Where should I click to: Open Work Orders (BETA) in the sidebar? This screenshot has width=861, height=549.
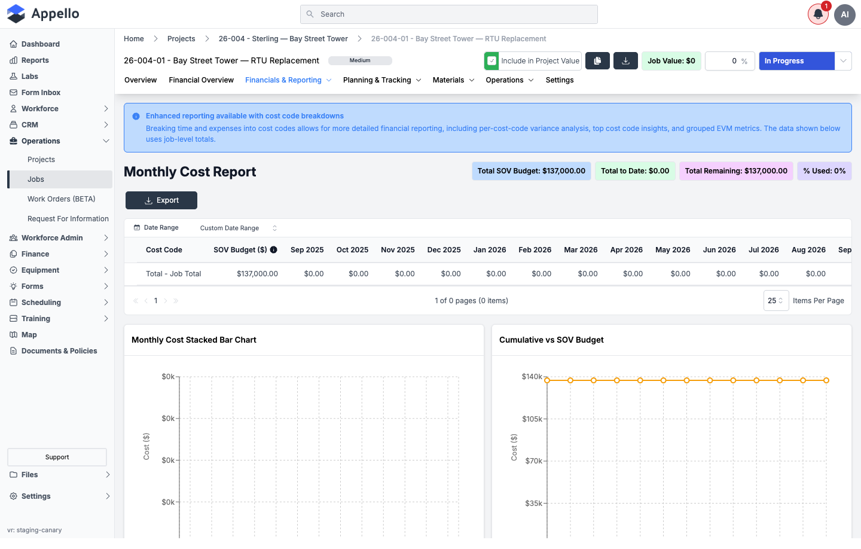point(62,199)
